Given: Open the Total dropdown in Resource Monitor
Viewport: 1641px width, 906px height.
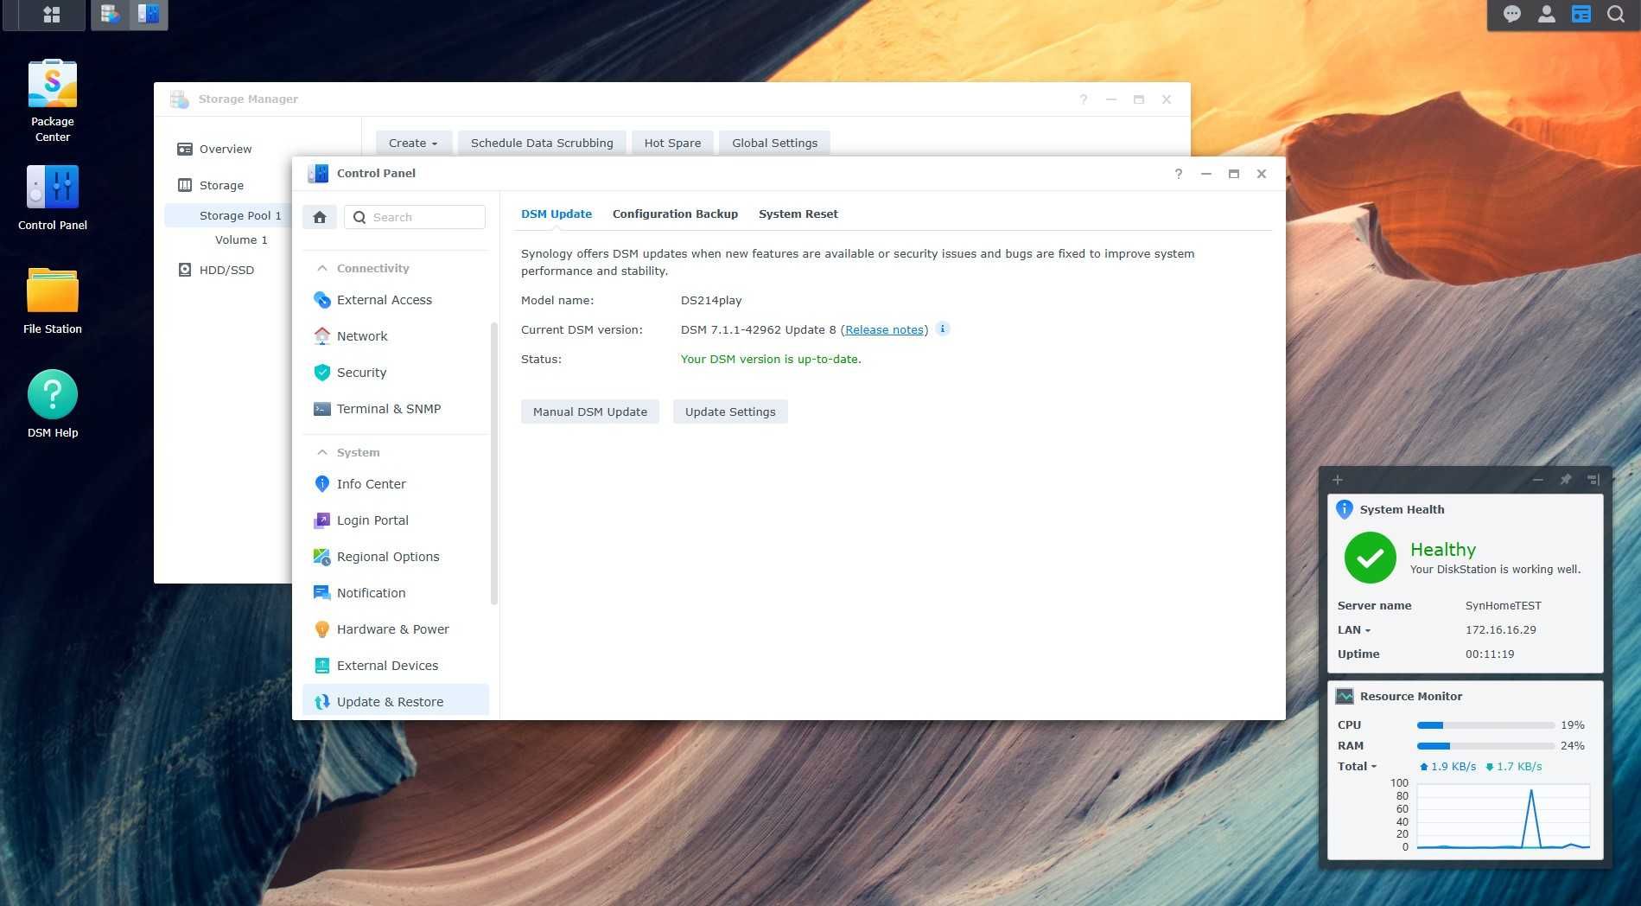Looking at the screenshot, I should tap(1357, 767).
